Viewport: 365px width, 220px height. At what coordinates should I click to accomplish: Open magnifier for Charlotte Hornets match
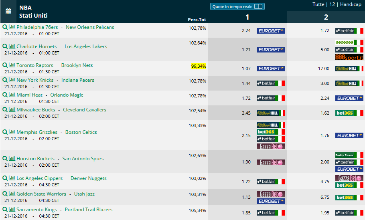click(x=5, y=46)
